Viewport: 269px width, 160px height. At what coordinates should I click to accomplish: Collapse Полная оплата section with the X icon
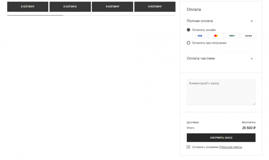click(x=251, y=21)
